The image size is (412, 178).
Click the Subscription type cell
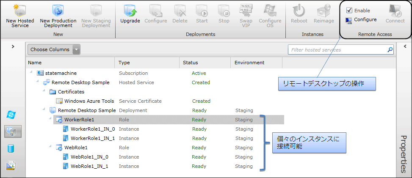coord(133,73)
